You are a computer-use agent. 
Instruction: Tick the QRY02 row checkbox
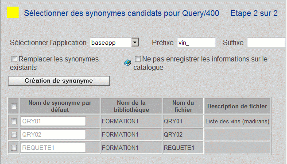tap(14, 134)
